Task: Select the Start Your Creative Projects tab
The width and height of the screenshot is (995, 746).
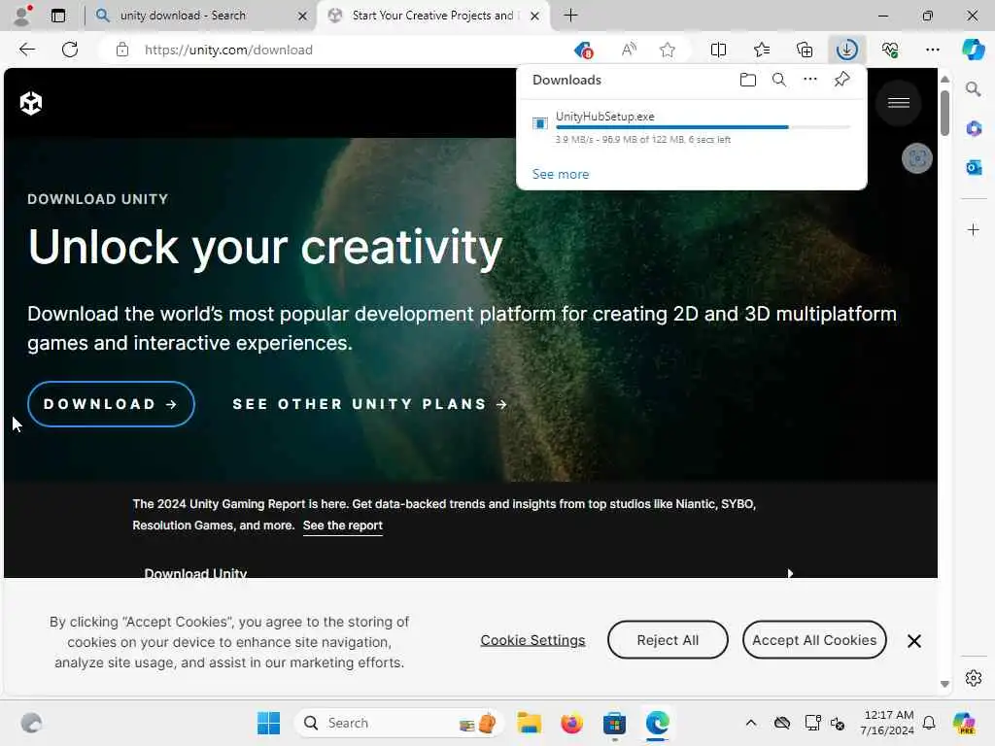Action: [x=432, y=16]
